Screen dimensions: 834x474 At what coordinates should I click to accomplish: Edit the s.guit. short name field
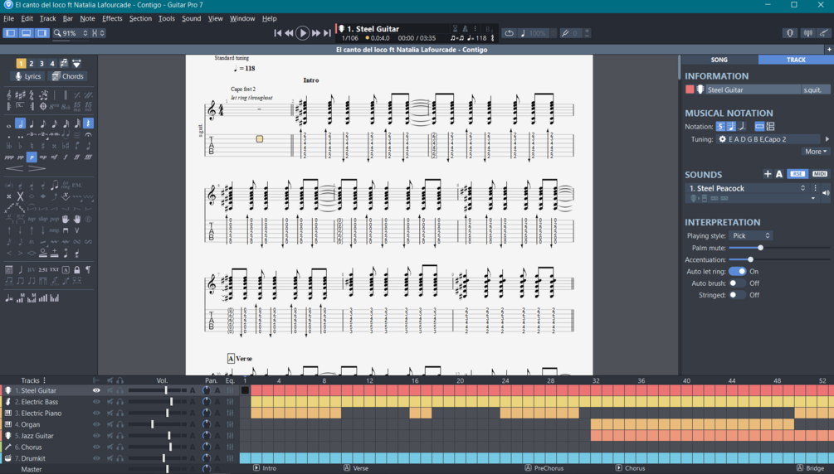click(x=816, y=89)
